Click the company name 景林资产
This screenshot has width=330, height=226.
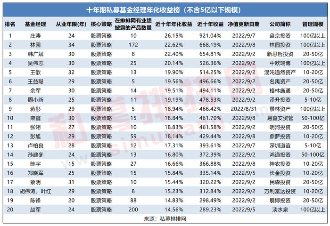(280, 109)
